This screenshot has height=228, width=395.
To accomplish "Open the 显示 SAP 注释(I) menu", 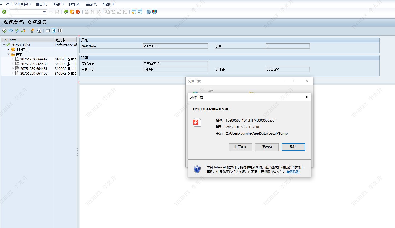I will 18,4.
